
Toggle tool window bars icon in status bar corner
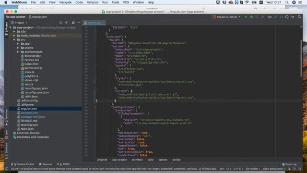click(x=7, y=169)
